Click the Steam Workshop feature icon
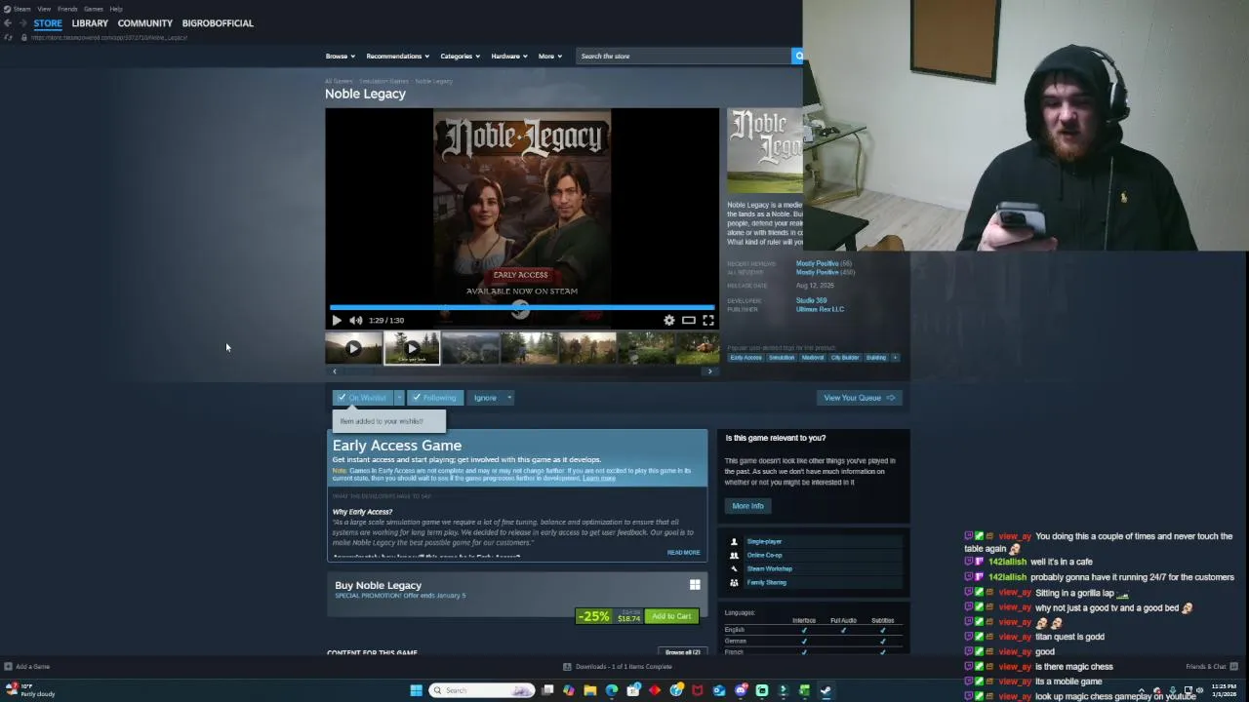1249x702 pixels. 734,568
